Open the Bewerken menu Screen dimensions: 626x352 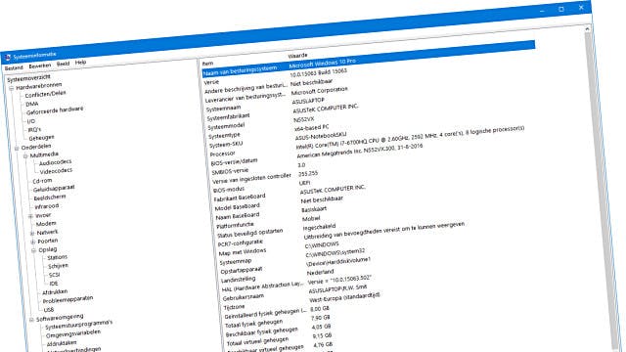tap(40, 66)
